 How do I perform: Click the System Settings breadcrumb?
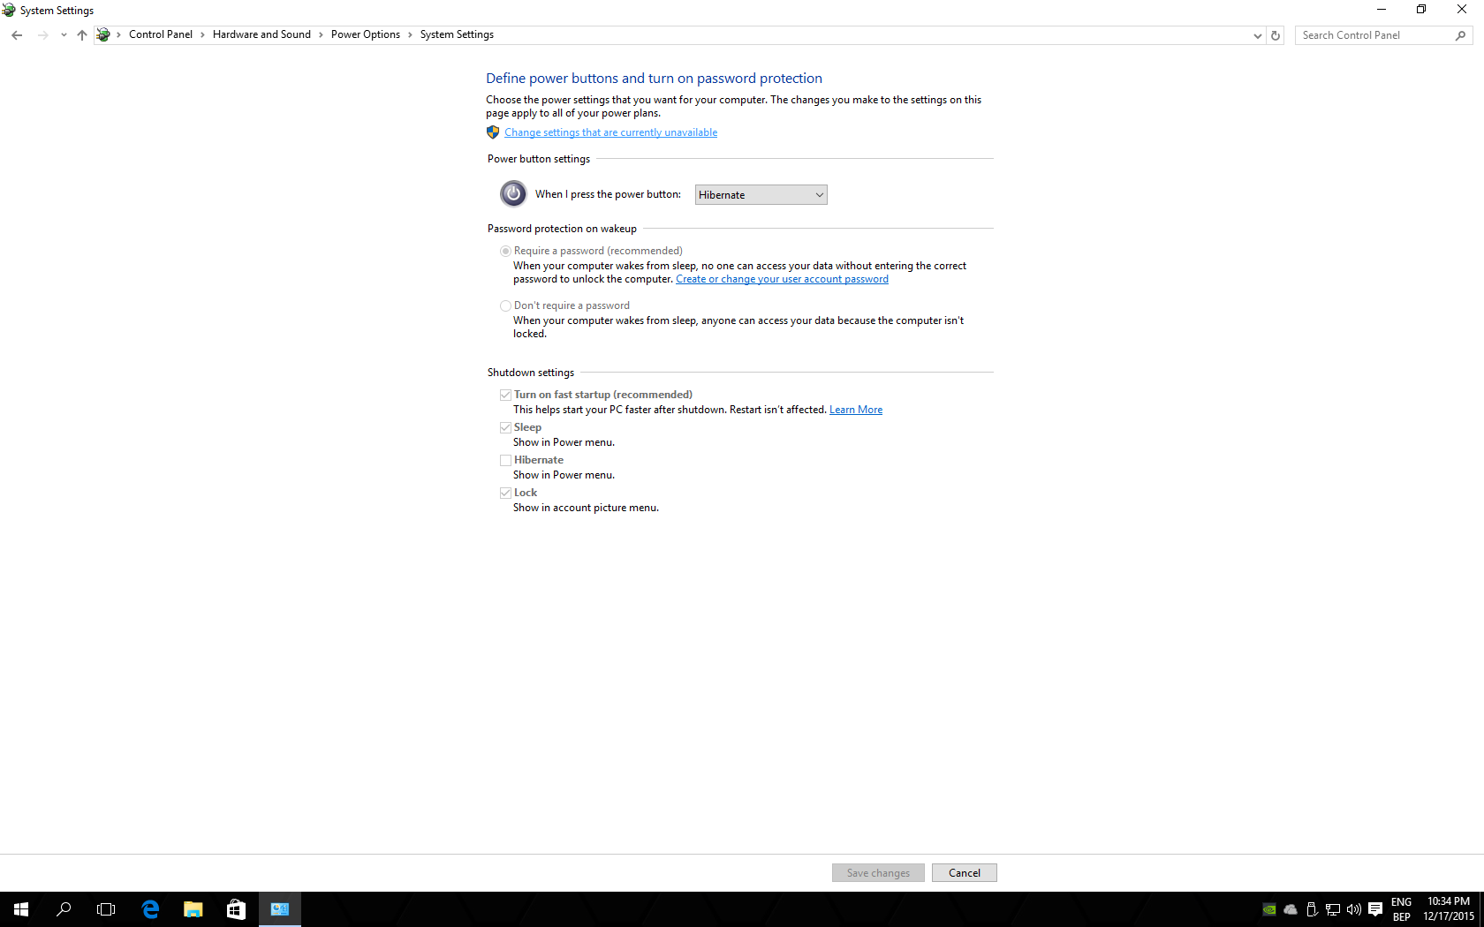tap(457, 34)
